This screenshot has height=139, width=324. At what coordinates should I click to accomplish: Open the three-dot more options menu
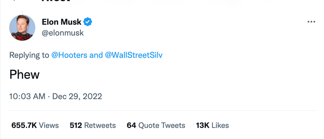tap(311, 22)
